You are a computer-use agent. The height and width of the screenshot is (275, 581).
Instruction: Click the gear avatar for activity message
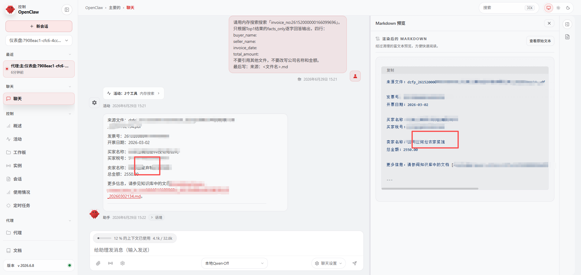pos(94,103)
